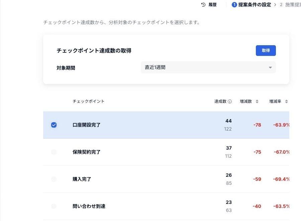Viewport: 301px width, 221px height.
Task: Click the 増減数 column header
Action: point(246,101)
